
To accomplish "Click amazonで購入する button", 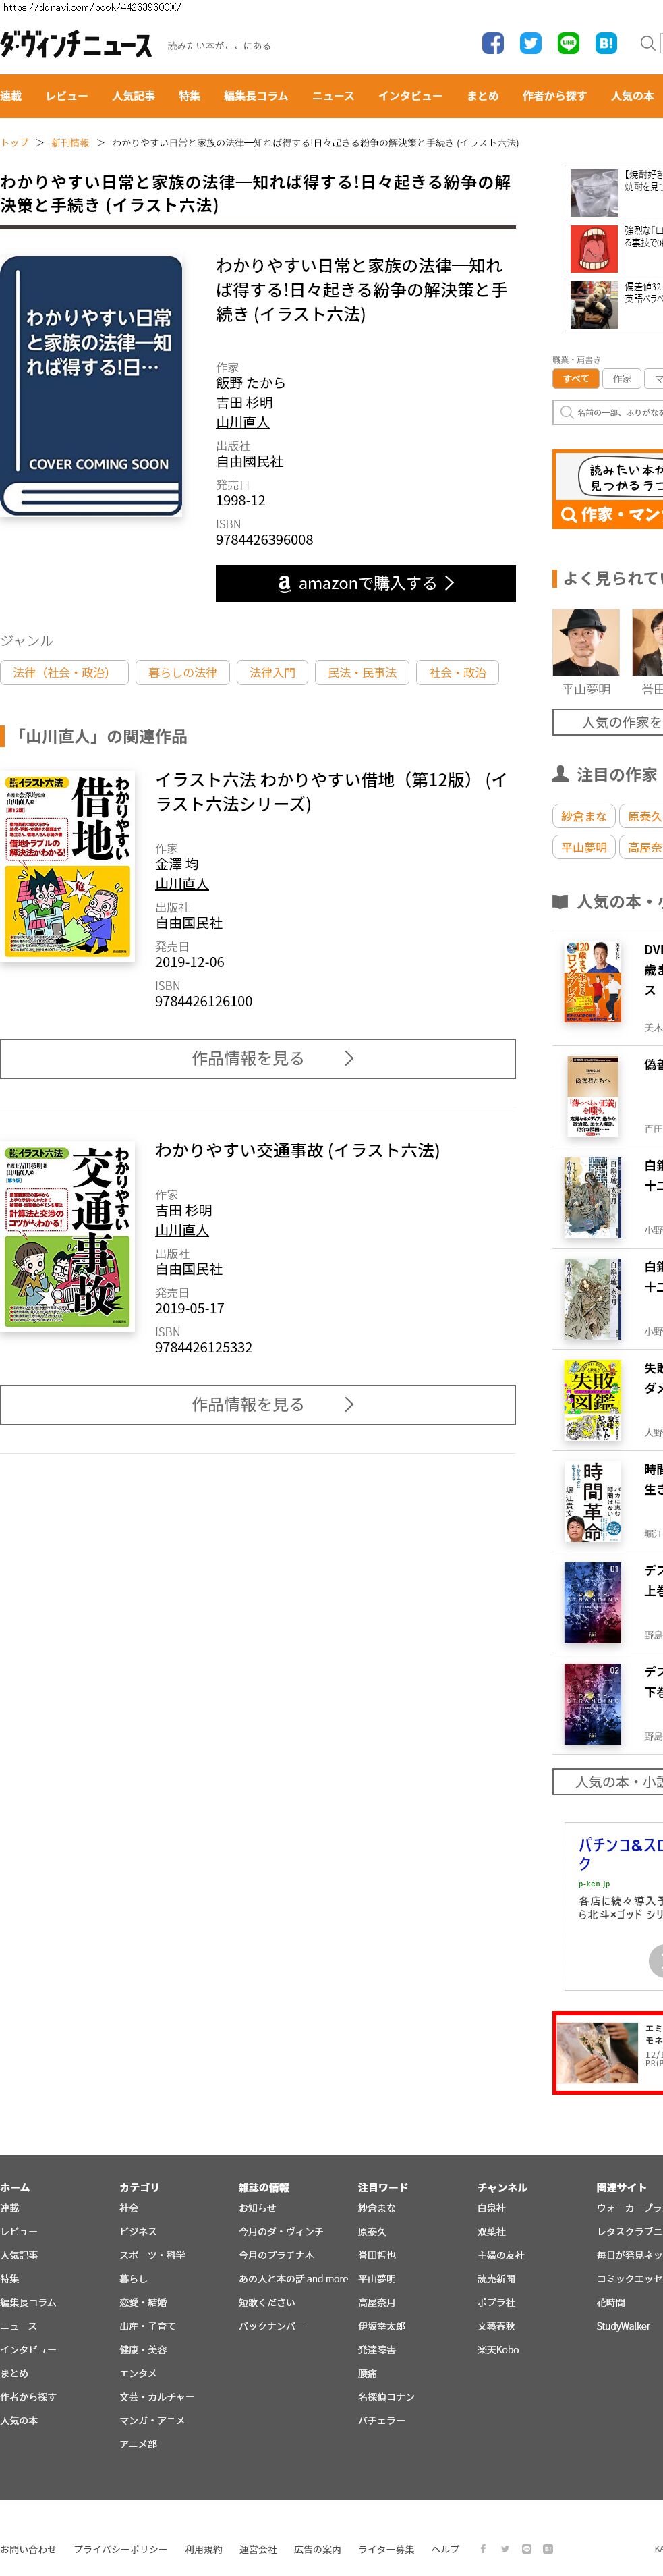I will tap(366, 583).
